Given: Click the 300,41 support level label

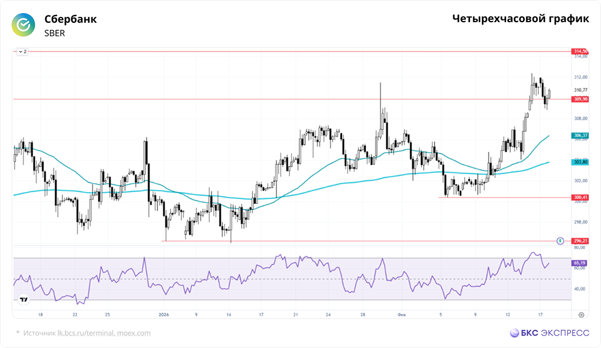Looking at the screenshot, I should 581,197.
